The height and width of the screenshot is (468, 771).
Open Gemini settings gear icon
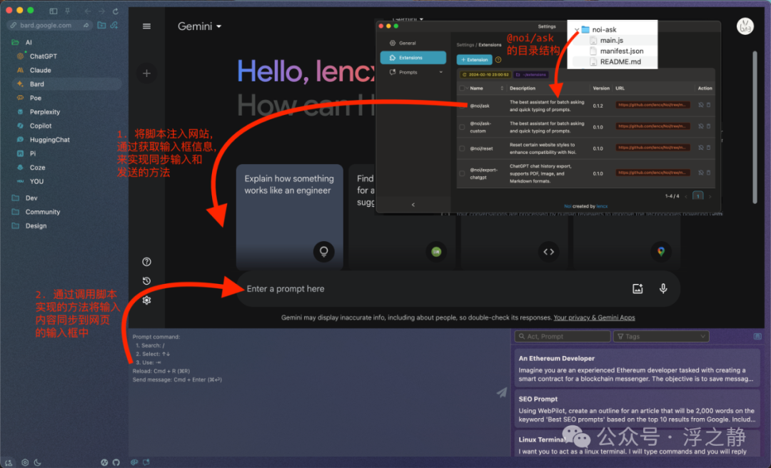(146, 300)
